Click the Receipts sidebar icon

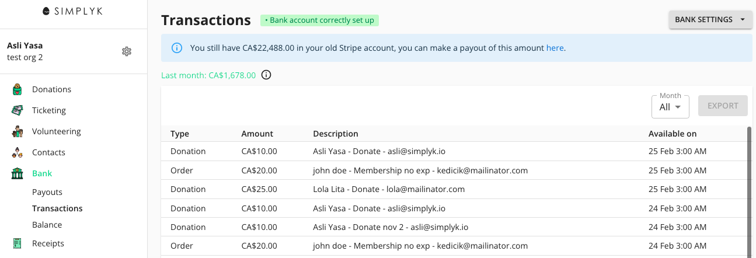pos(18,243)
